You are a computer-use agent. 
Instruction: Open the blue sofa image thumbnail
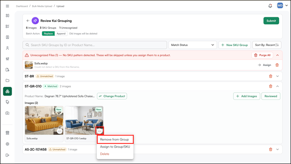tap(84, 120)
